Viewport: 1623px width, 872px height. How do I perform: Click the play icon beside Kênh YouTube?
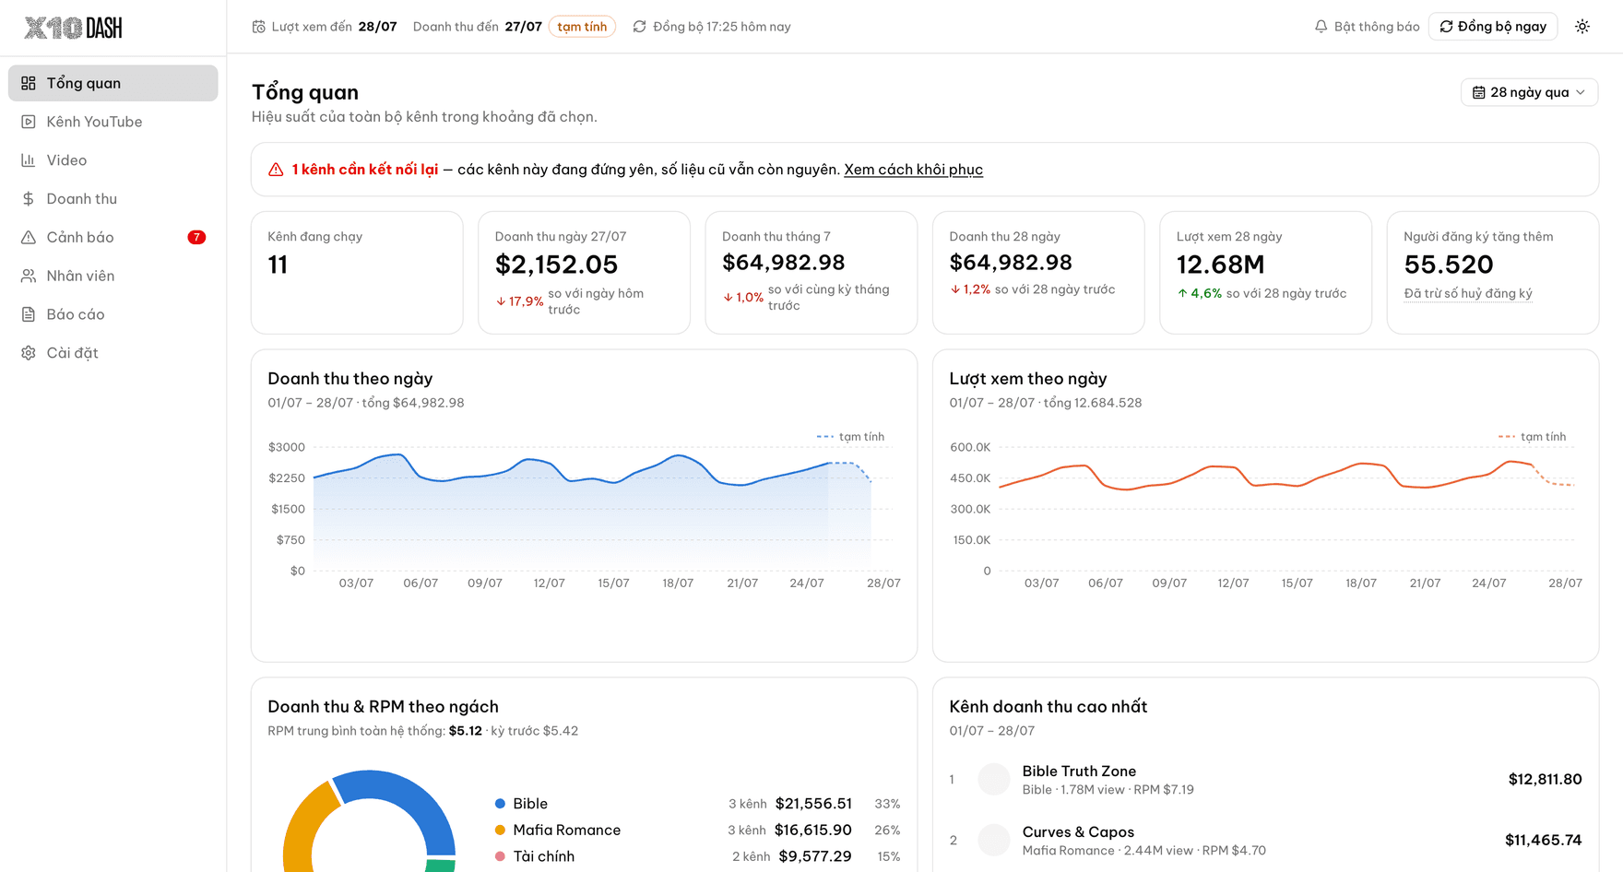[x=29, y=122]
